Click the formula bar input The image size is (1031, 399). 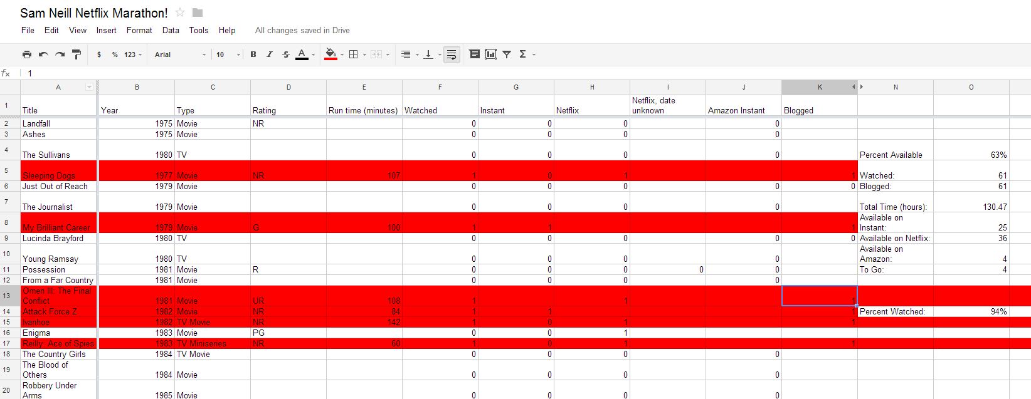(x=527, y=73)
